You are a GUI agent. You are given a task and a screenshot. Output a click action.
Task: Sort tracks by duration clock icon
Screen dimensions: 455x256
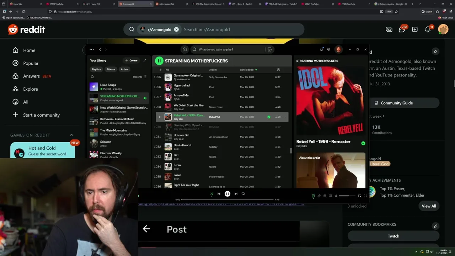click(278, 70)
